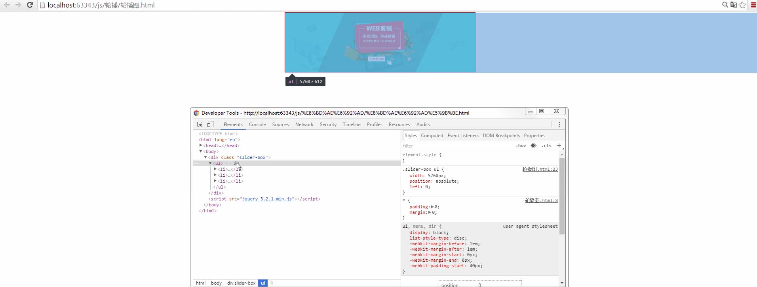
Task: Click the Chrome icon in DevTools title bar
Action: pos(196,113)
